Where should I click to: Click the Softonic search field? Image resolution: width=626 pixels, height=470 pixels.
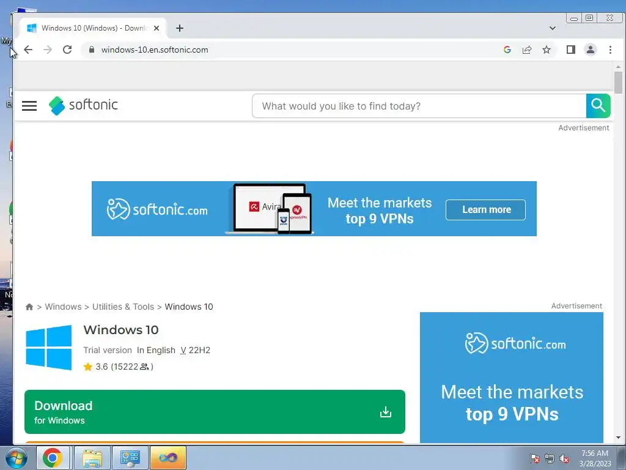(x=419, y=106)
